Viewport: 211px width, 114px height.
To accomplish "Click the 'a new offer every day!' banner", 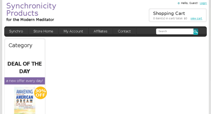I will tap(25, 81).
